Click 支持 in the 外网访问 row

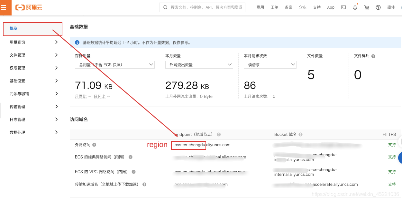coord(392,145)
